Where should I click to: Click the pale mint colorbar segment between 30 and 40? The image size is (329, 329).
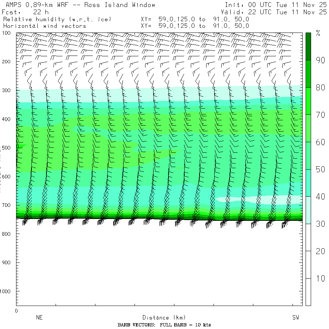tap(308, 210)
